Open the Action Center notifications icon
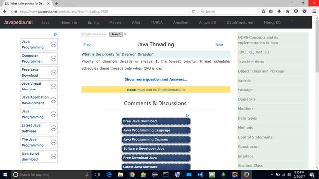This screenshot has width=319, height=179. tap(312, 175)
